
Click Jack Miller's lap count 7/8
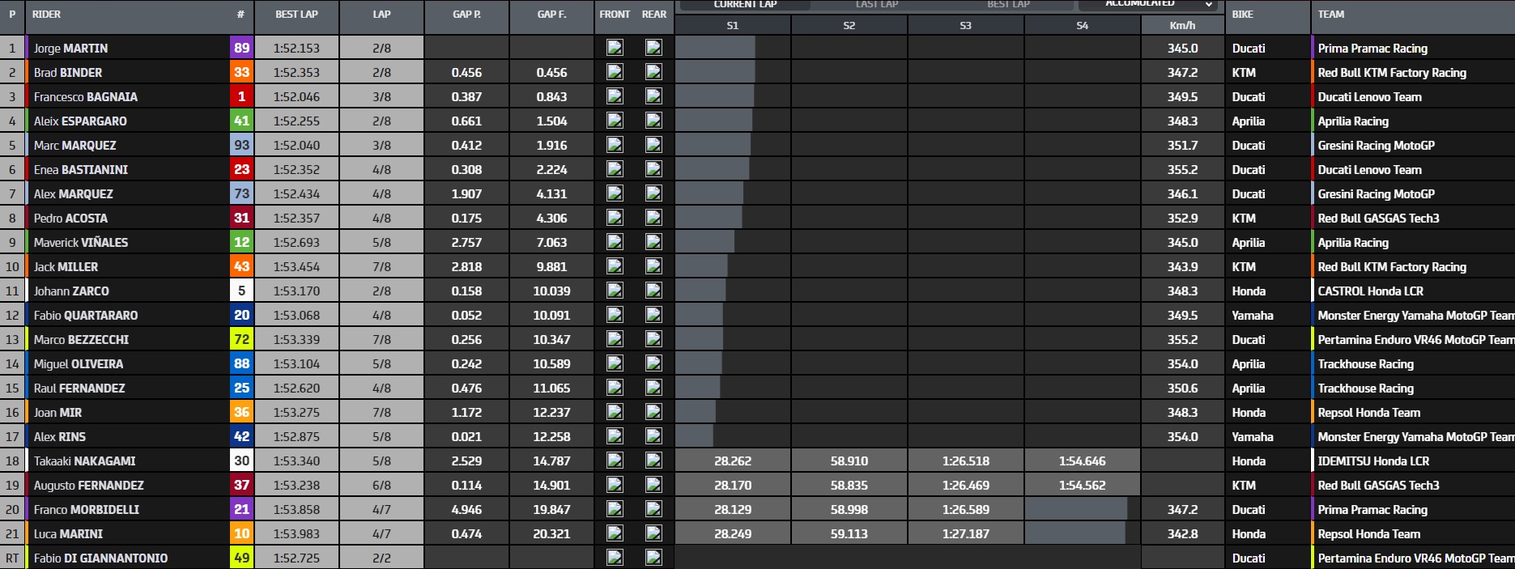click(x=381, y=266)
